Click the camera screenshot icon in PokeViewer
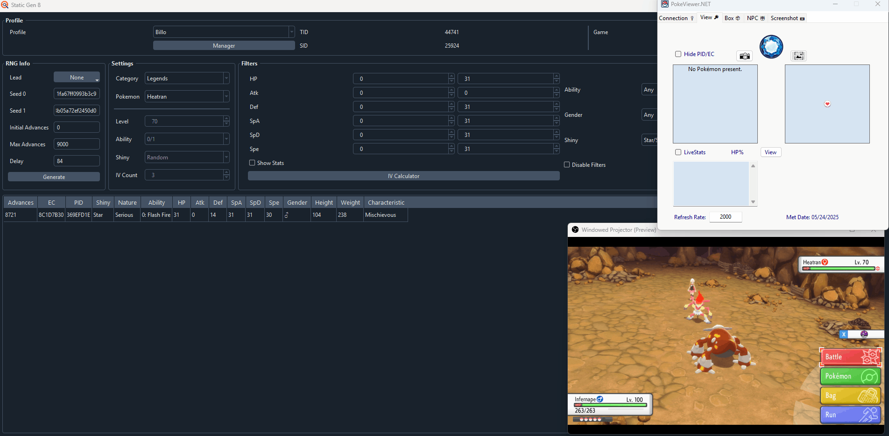The height and width of the screenshot is (436, 889). coord(745,56)
